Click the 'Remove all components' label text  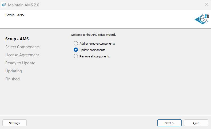point(94,56)
